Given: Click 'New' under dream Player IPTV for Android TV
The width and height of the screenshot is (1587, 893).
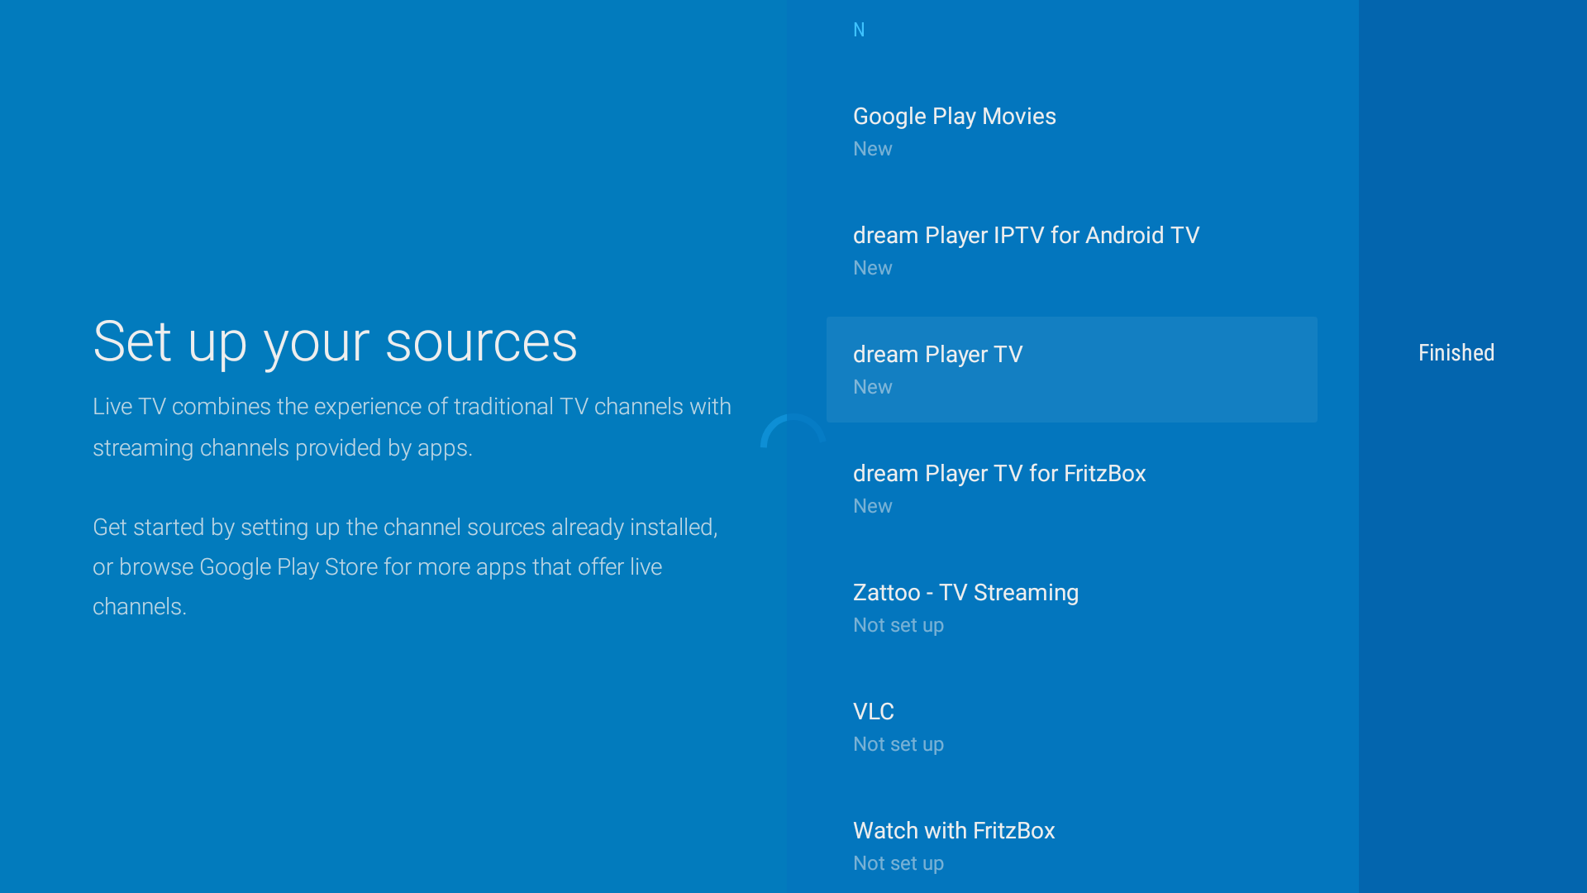Looking at the screenshot, I should (872, 268).
